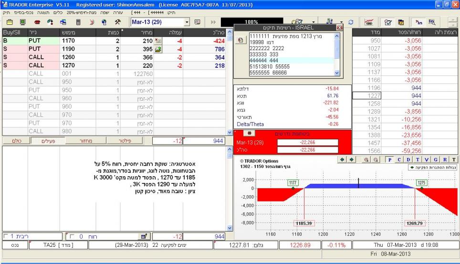Toggle the ריבית checkbox
The image size is (460, 264).
pos(5,236)
